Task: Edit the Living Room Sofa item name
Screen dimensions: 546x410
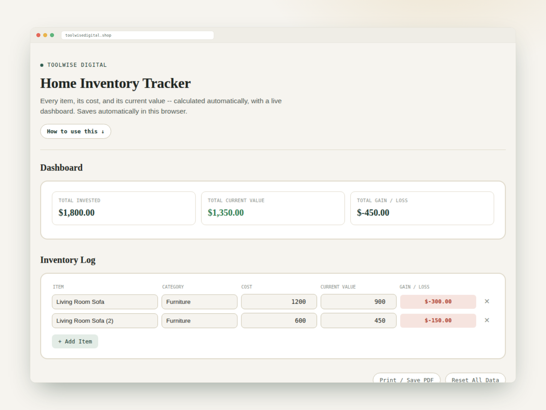Action: (x=105, y=302)
